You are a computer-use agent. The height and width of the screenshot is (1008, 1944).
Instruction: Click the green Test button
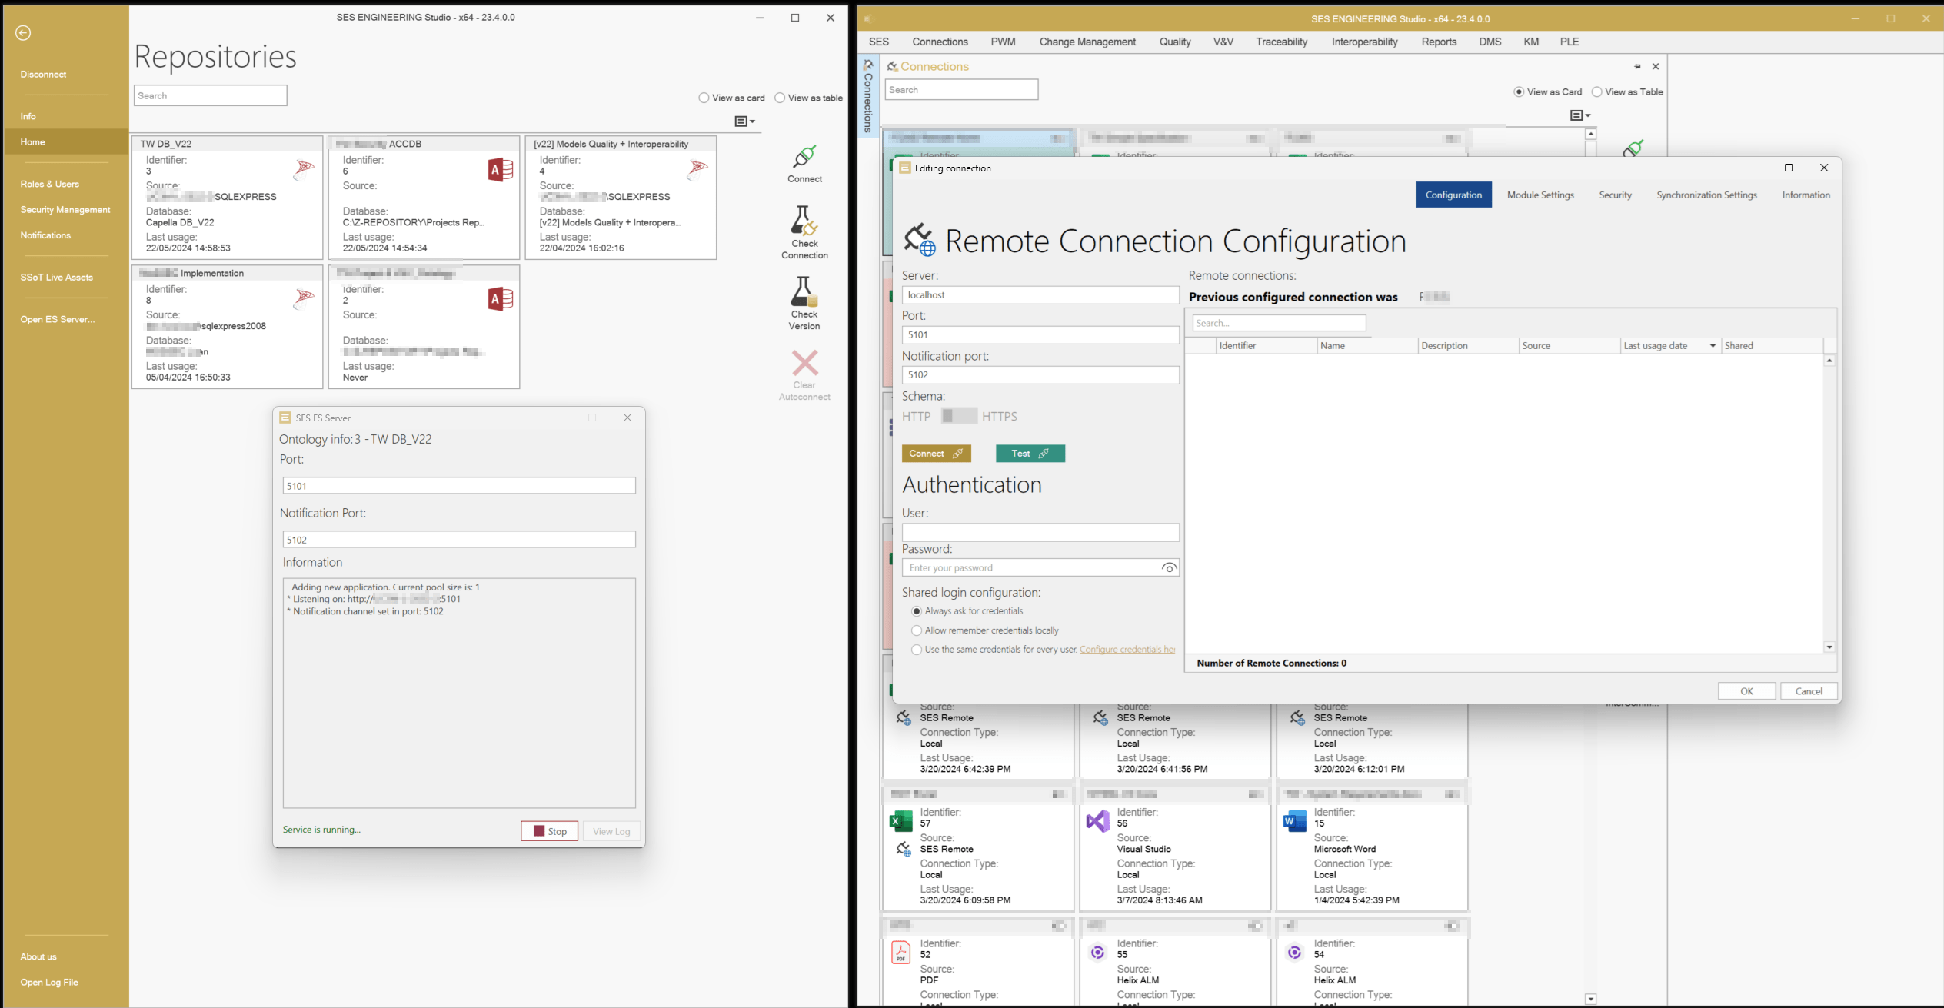[1030, 454]
